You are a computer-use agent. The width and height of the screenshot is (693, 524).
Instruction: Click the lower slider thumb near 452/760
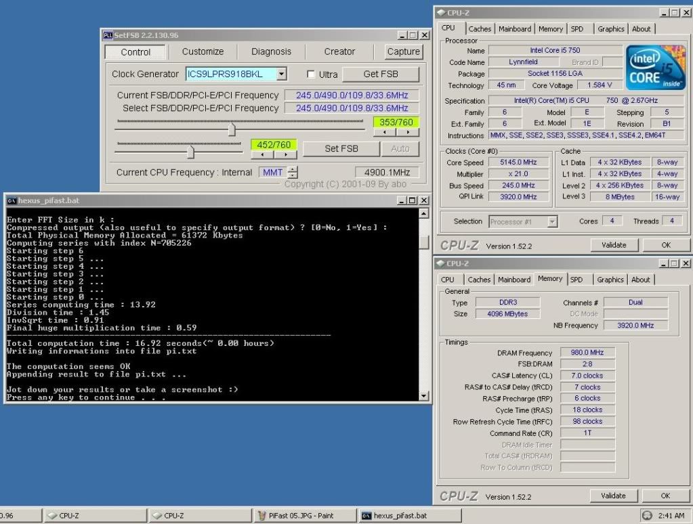(x=190, y=152)
